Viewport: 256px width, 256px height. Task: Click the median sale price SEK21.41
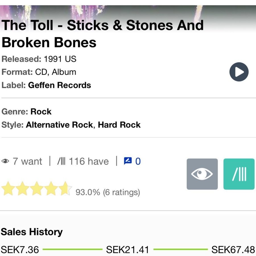(x=127, y=250)
